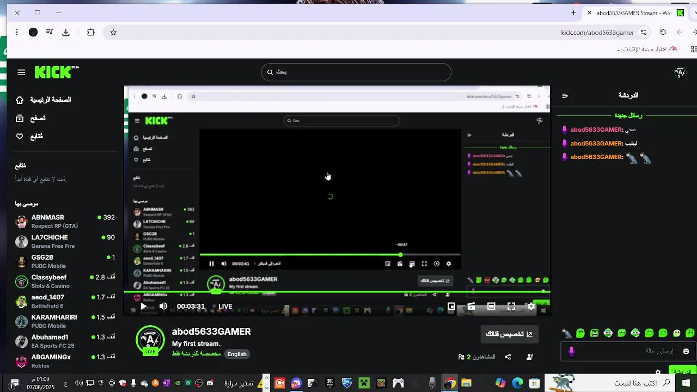Open recommended channel GSG2B
The height and width of the screenshot is (392, 697).
coord(65,261)
